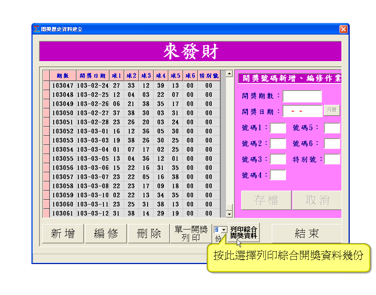The width and height of the screenshot is (376, 295).
Task: Focus the 號碼5 input box
Action: coord(332,128)
